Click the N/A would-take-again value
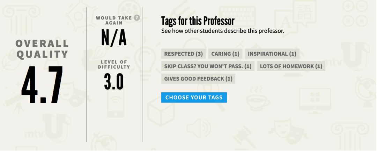 tap(114, 38)
